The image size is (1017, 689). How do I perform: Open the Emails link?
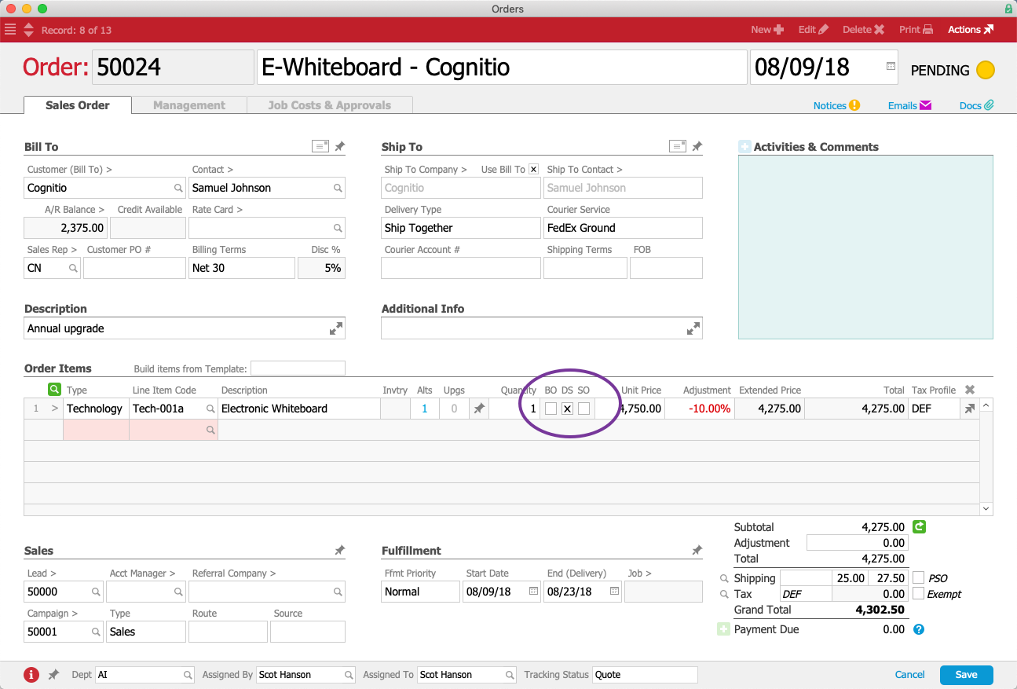[909, 105]
